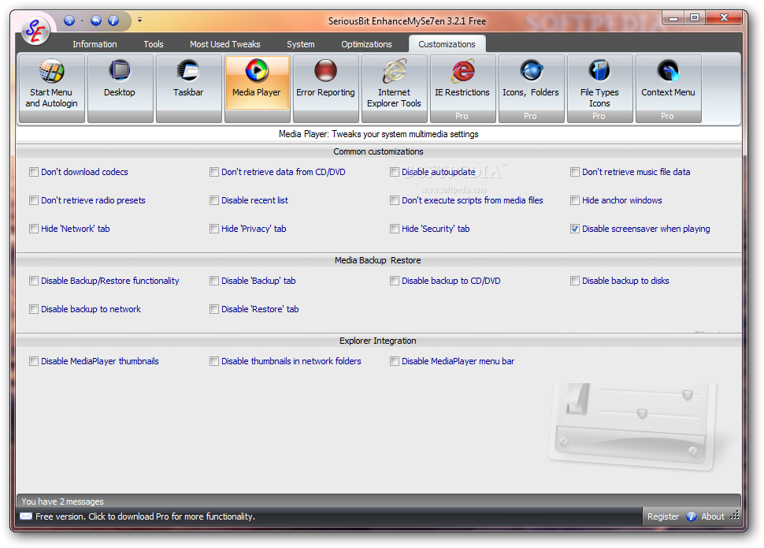The image size is (764, 548).
Task: Click the SE application logo button
Action: [35, 32]
